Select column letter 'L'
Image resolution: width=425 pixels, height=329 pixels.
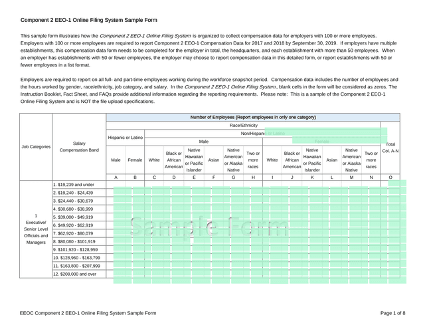tap(332, 177)
